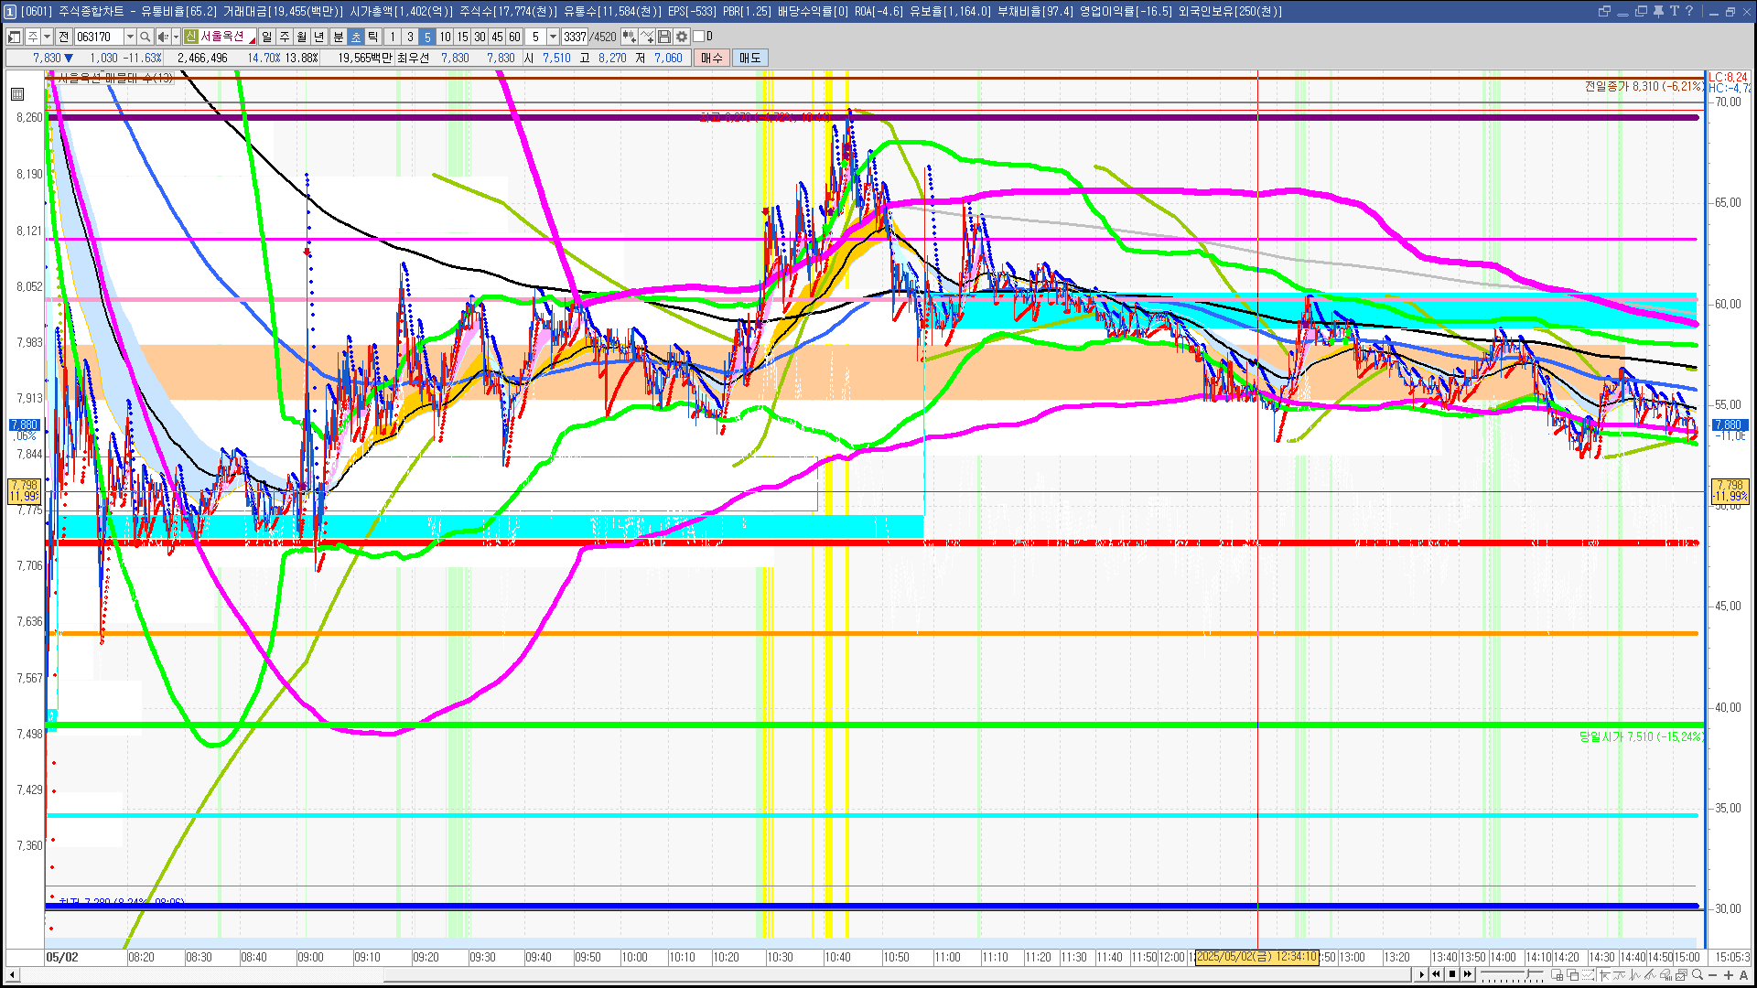Image resolution: width=1757 pixels, height=988 pixels.
Task: Select the 분 (minute) period tab
Action: click(338, 37)
